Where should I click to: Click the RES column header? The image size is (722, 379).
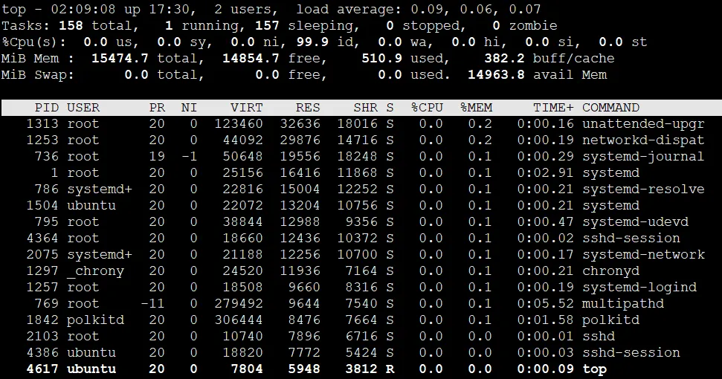tap(308, 108)
